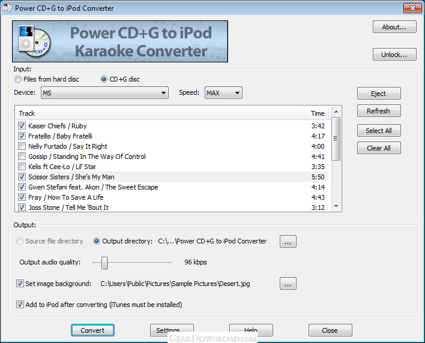Check Nelly Furtado / Say It Right
The width and height of the screenshot is (425, 343).
point(22,146)
